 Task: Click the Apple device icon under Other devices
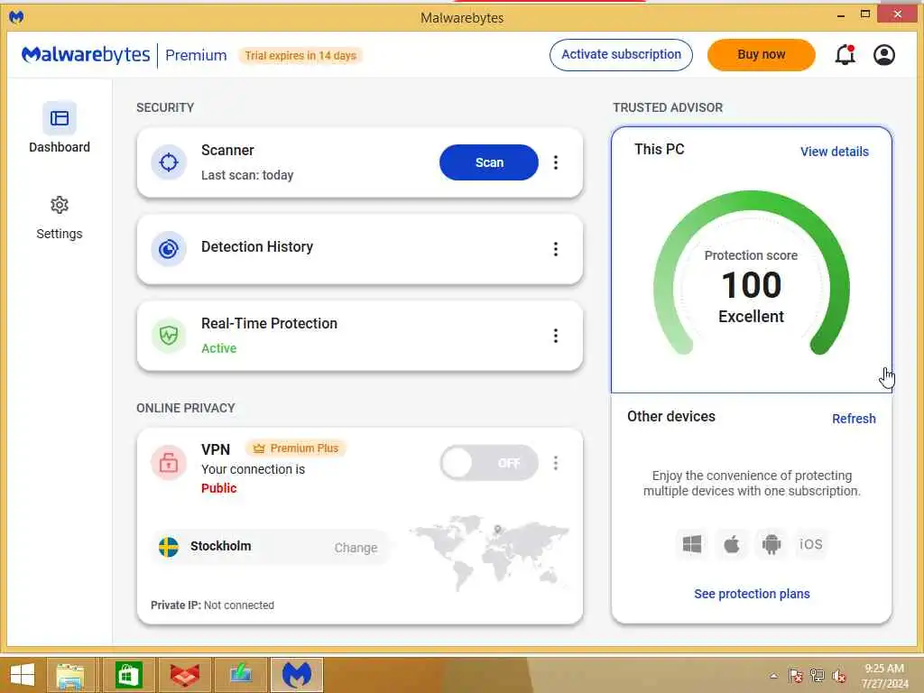pyautogui.click(x=731, y=544)
